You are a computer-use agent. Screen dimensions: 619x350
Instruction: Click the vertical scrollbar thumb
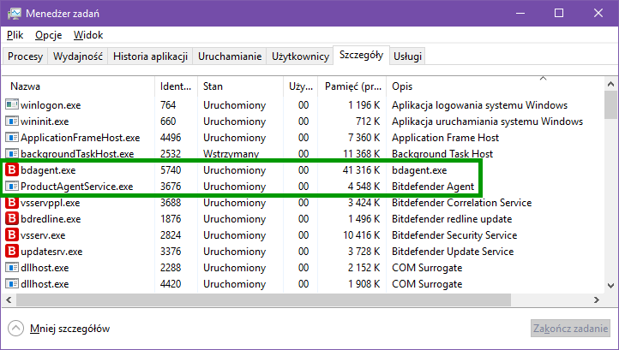(610, 105)
